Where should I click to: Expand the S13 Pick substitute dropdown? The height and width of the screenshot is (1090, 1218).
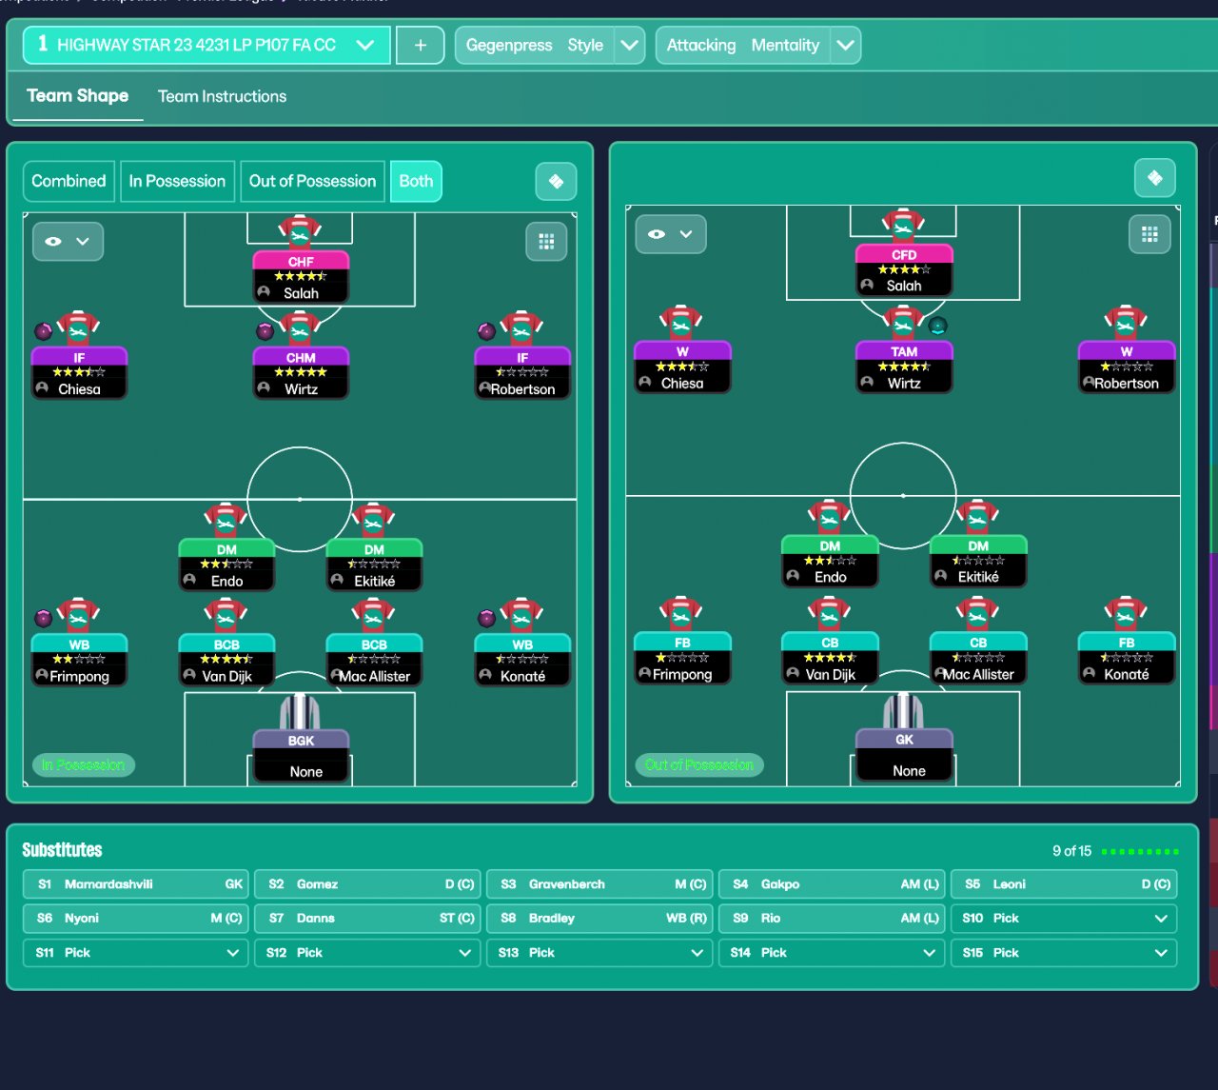[x=599, y=953]
